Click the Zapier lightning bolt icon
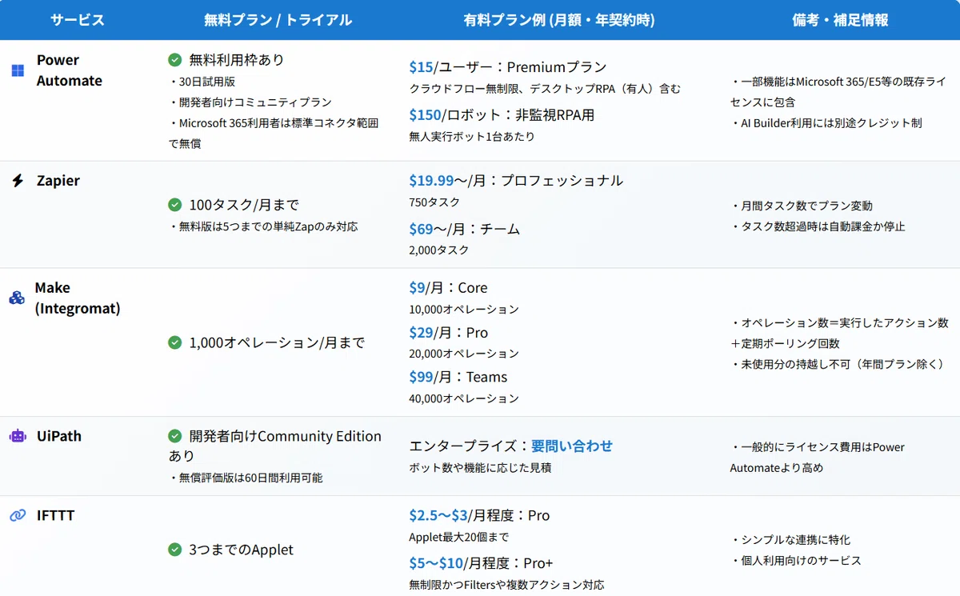The image size is (960, 596). [18, 181]
